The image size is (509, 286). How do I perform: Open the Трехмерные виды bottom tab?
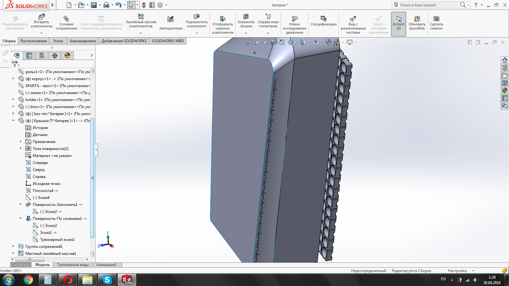click(73, 265)
